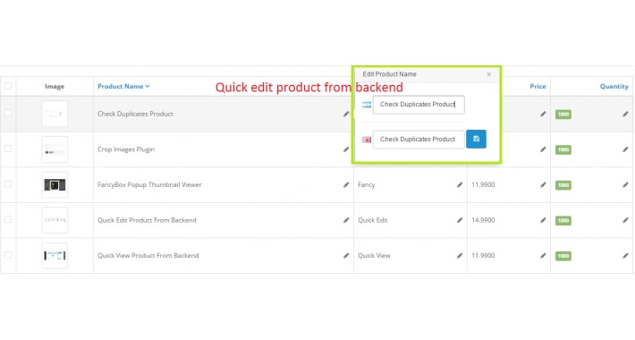Edit price pencil for FancyBox 11.9900
635x340 pixels.
tap(543, 185)
